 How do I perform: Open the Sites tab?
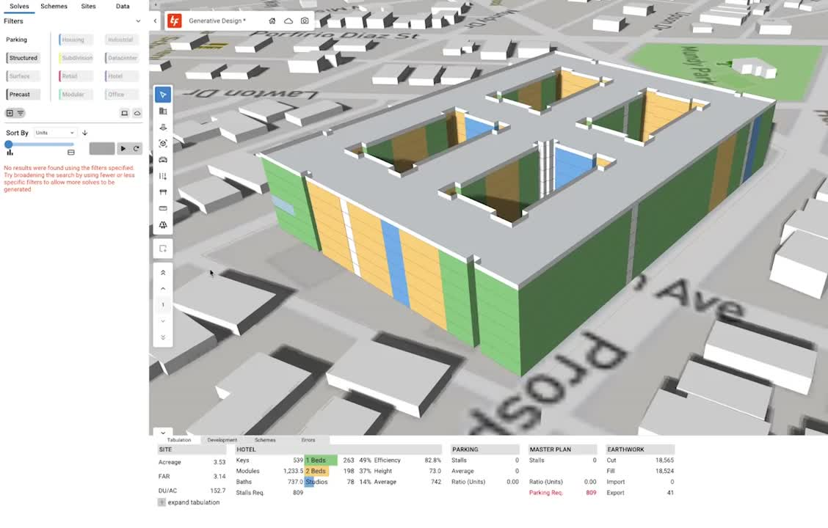coord(88,7)
